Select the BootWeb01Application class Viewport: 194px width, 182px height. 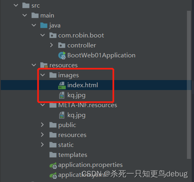(x=101, y=55)
